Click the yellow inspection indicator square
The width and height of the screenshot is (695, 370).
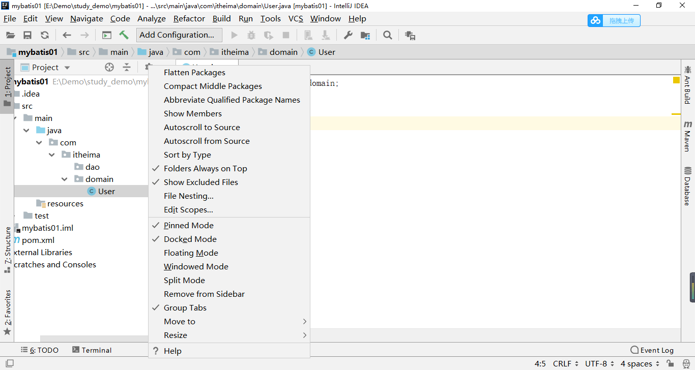coord(676,80)
